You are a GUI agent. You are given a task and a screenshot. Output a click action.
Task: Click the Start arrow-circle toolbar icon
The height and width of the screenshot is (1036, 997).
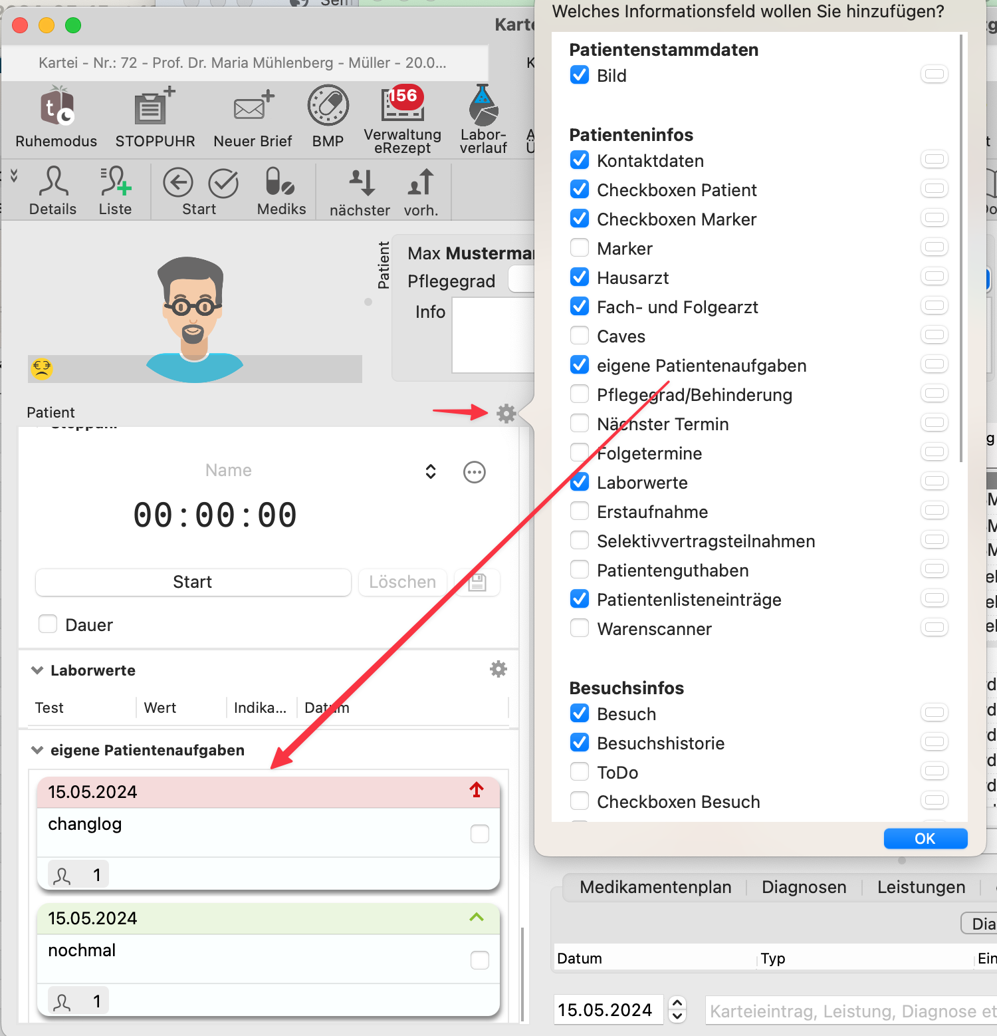(178, 183)
